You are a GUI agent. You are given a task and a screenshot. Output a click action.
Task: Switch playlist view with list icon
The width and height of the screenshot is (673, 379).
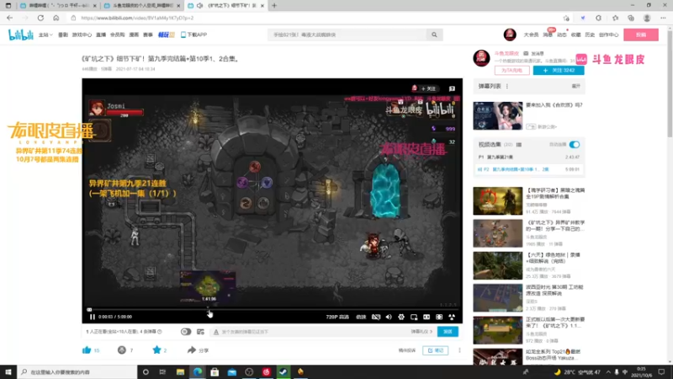(519, 145)
